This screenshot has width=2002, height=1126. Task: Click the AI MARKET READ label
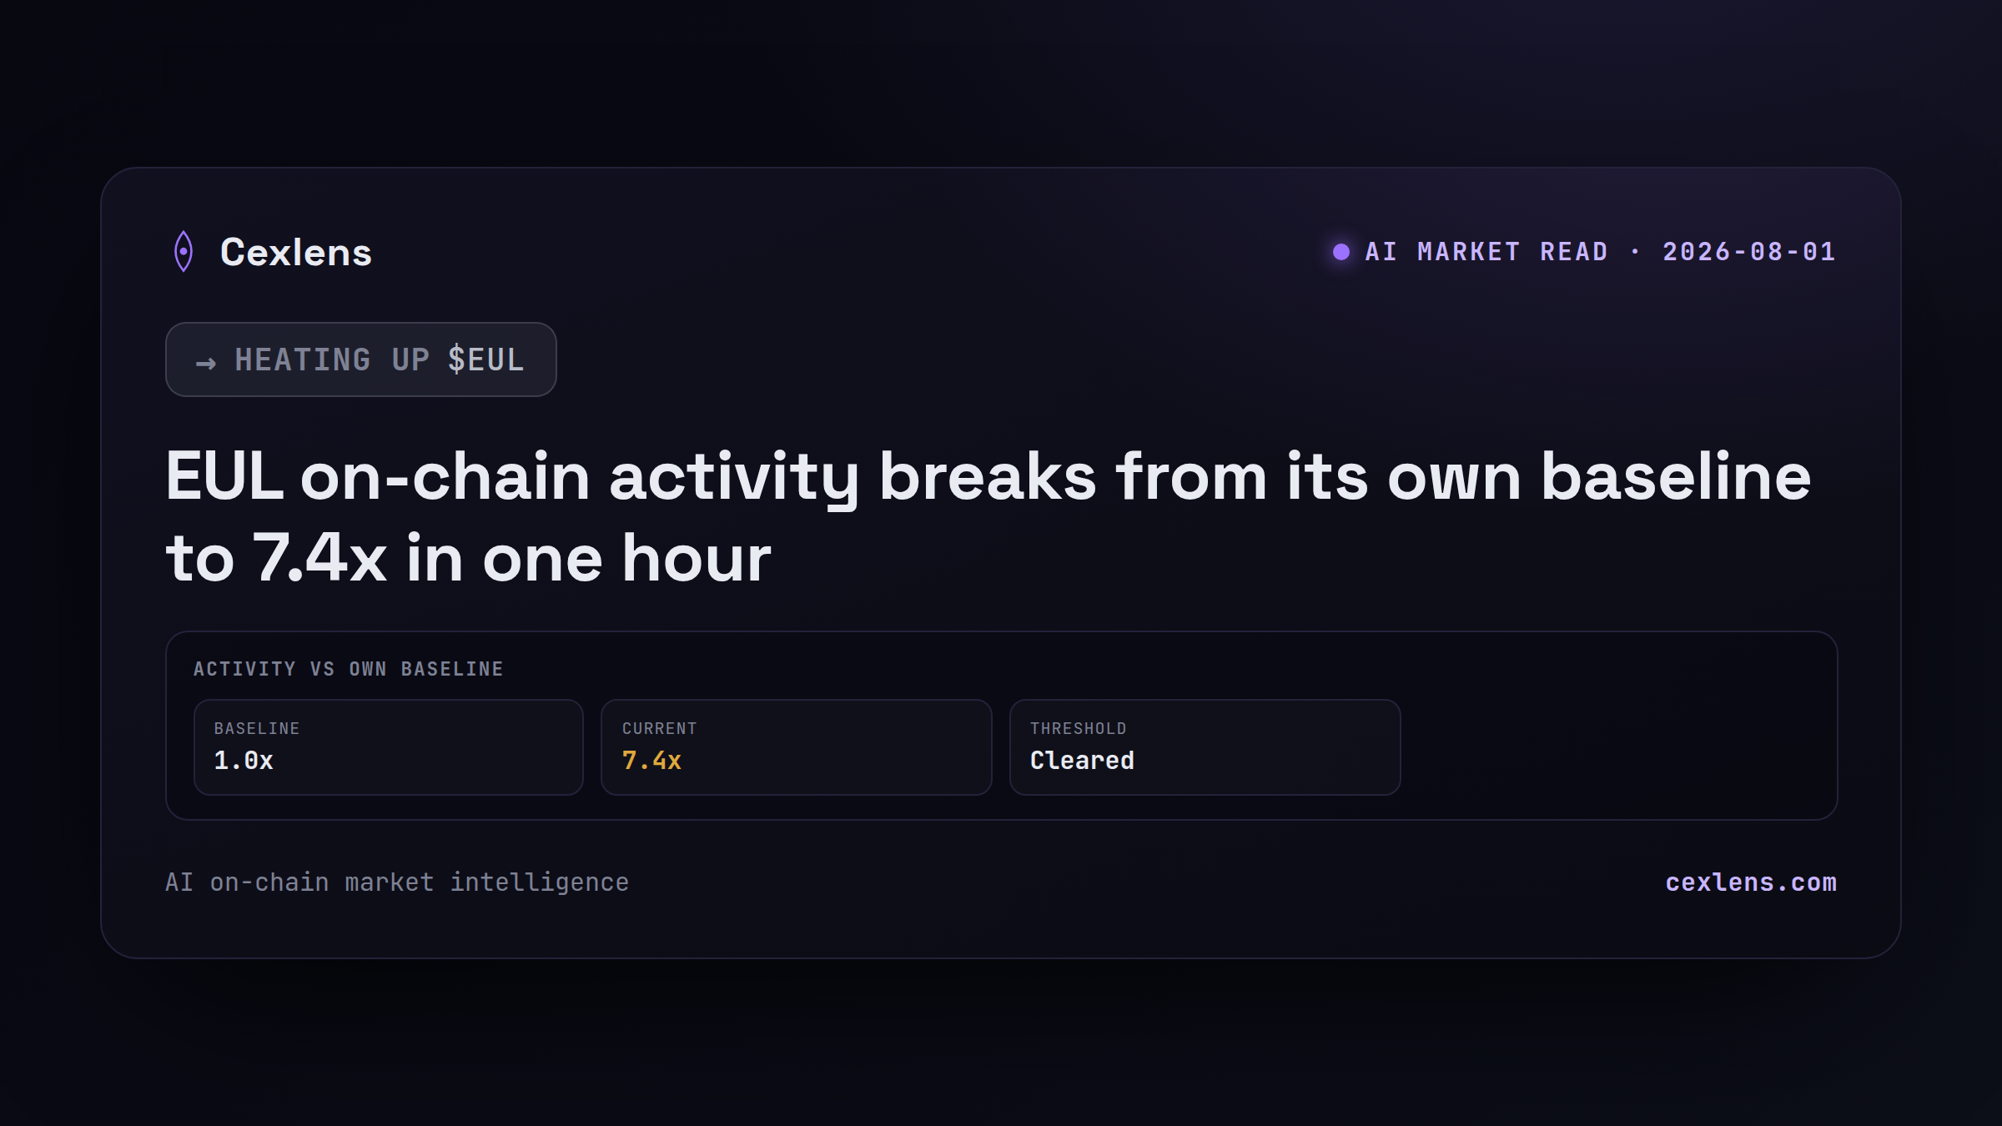1486,252
